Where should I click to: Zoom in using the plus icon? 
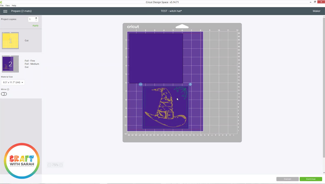click(x=61, y=165)
